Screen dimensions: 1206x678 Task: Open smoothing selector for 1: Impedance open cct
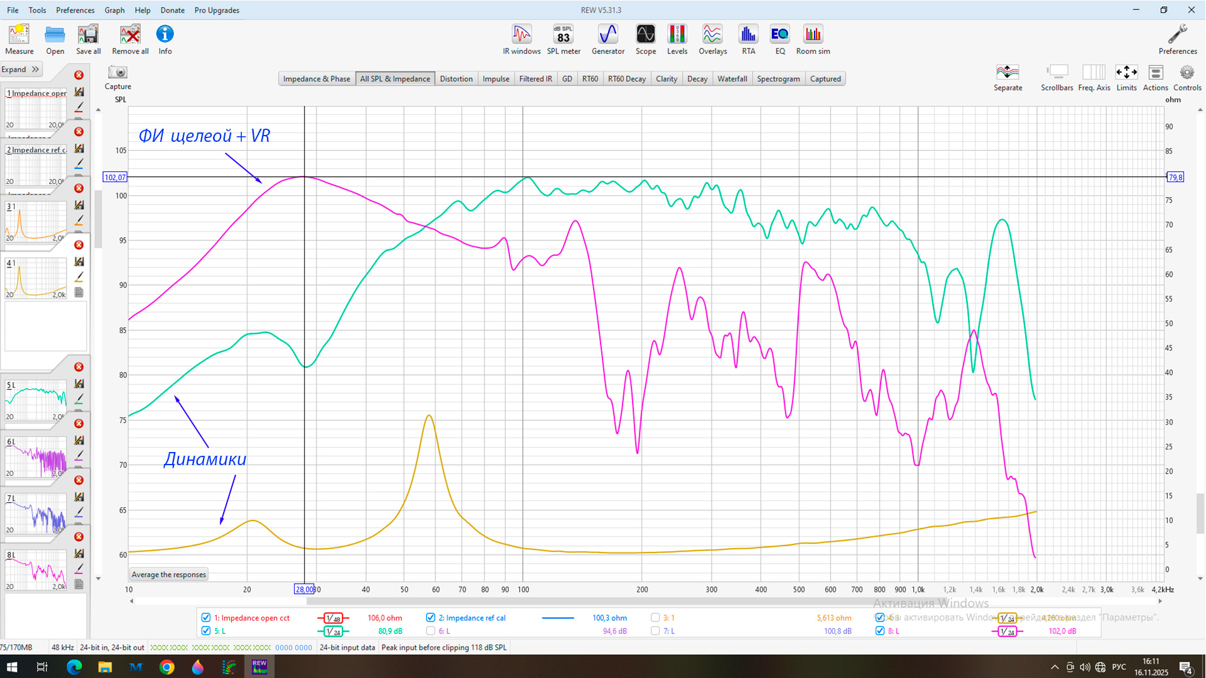[x=333, y=618]
